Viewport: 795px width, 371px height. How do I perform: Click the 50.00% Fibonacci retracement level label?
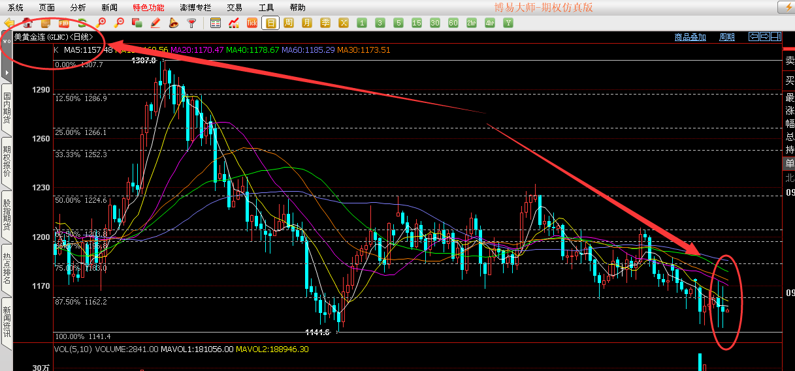[67, 200]
